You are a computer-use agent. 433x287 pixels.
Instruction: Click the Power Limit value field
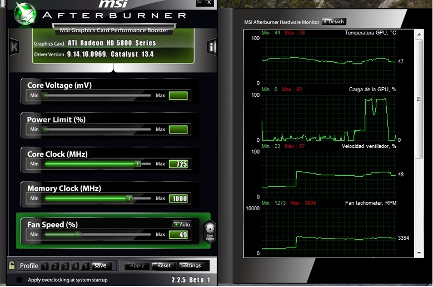(178, 130)
